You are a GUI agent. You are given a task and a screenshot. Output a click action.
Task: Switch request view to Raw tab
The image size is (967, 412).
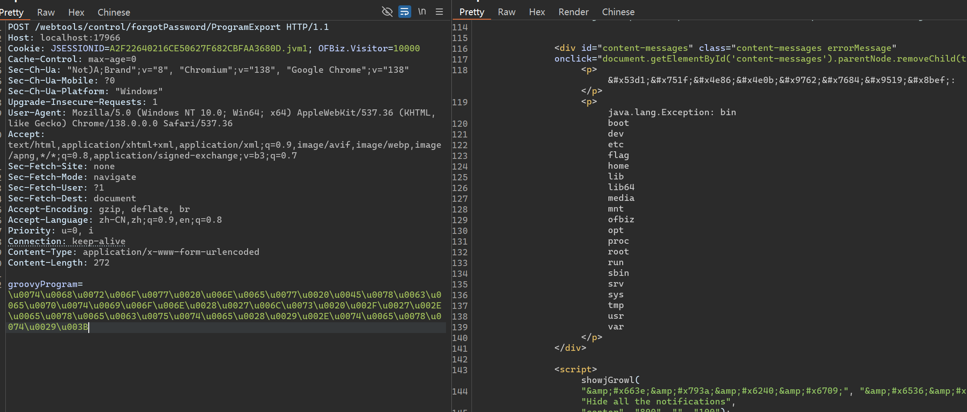pyautogui.click(x=46, y=12)
